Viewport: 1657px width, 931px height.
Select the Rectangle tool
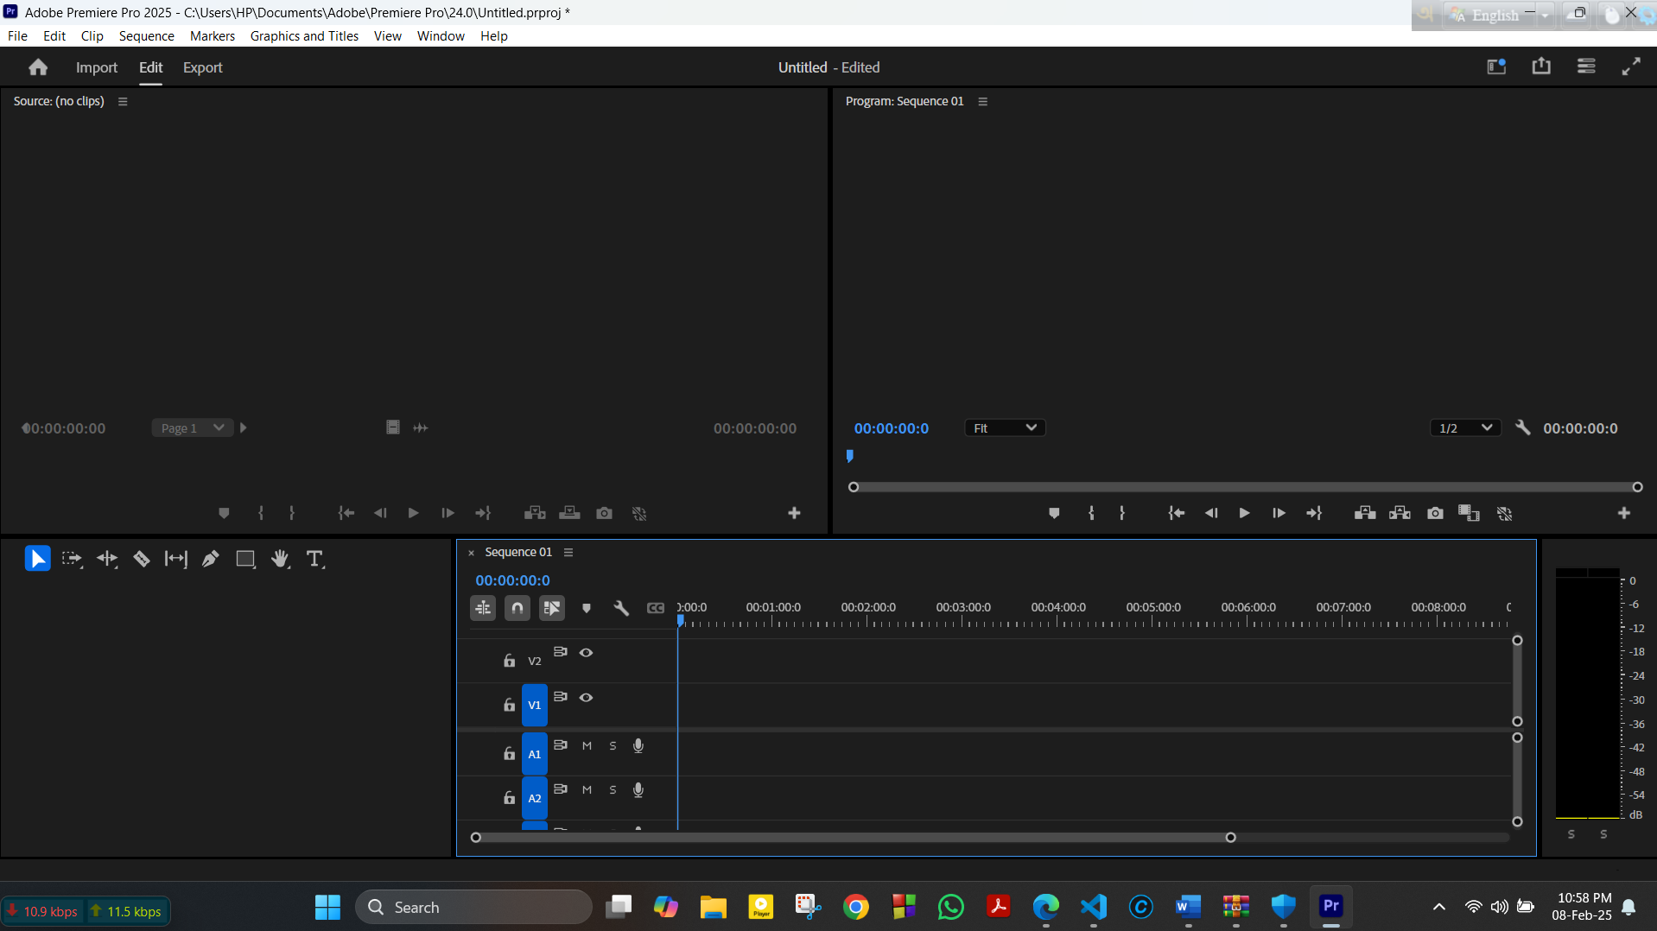245,559
